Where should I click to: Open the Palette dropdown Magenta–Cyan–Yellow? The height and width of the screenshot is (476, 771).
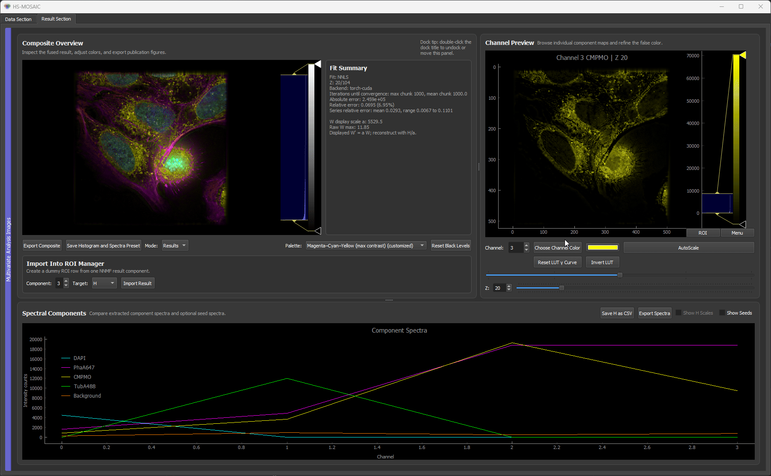(x=366, y=246)
